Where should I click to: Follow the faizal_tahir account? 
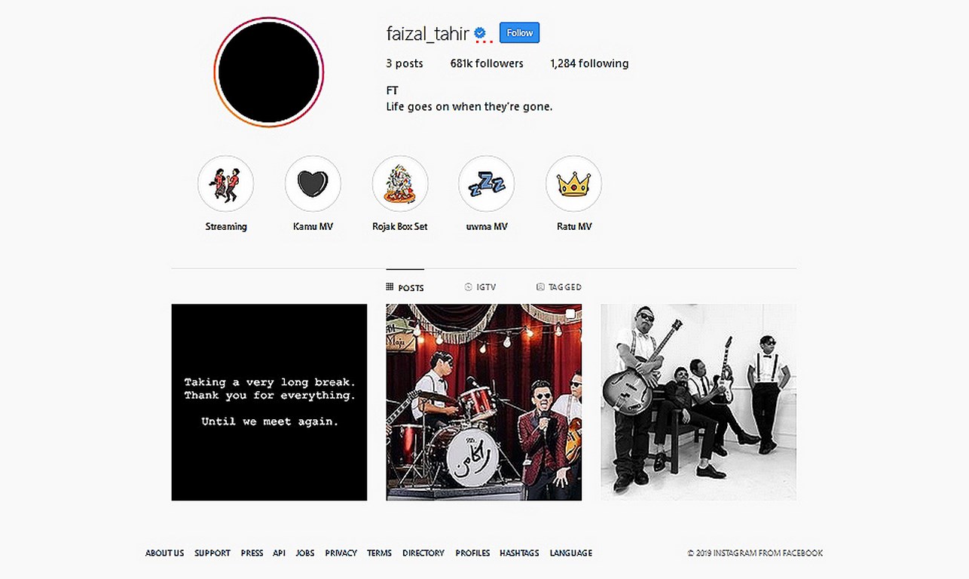tap(519, 33)
